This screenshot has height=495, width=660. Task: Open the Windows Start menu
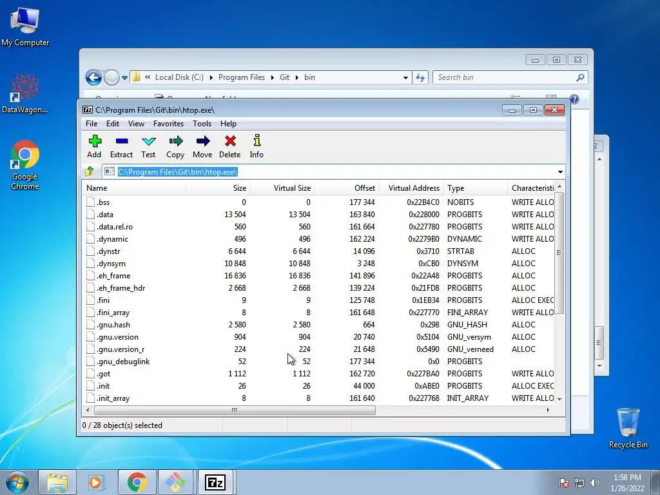17,483
